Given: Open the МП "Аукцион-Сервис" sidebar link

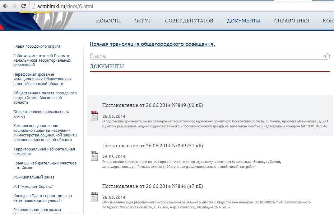Looking at the screenshot, I should point(33,187).
